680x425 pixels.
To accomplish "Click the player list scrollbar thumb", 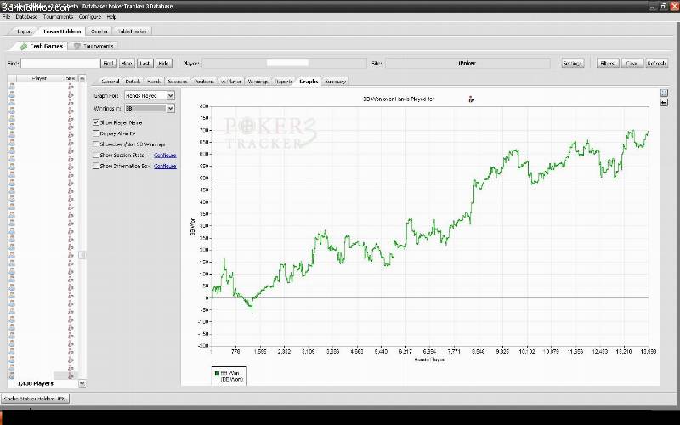I will point(82,255).
